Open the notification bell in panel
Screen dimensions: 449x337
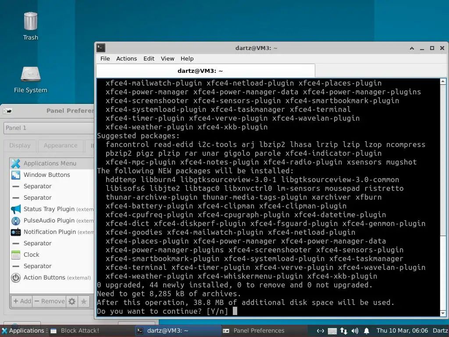pos(366,331)
